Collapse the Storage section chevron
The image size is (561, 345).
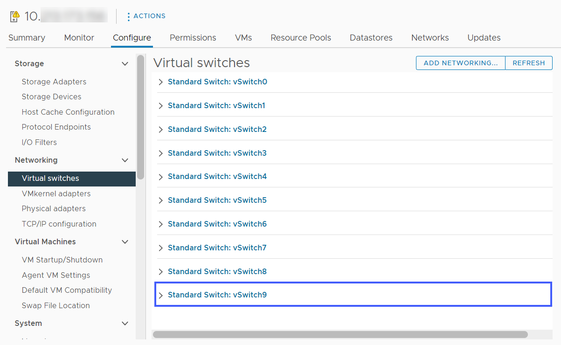(125, 64)
